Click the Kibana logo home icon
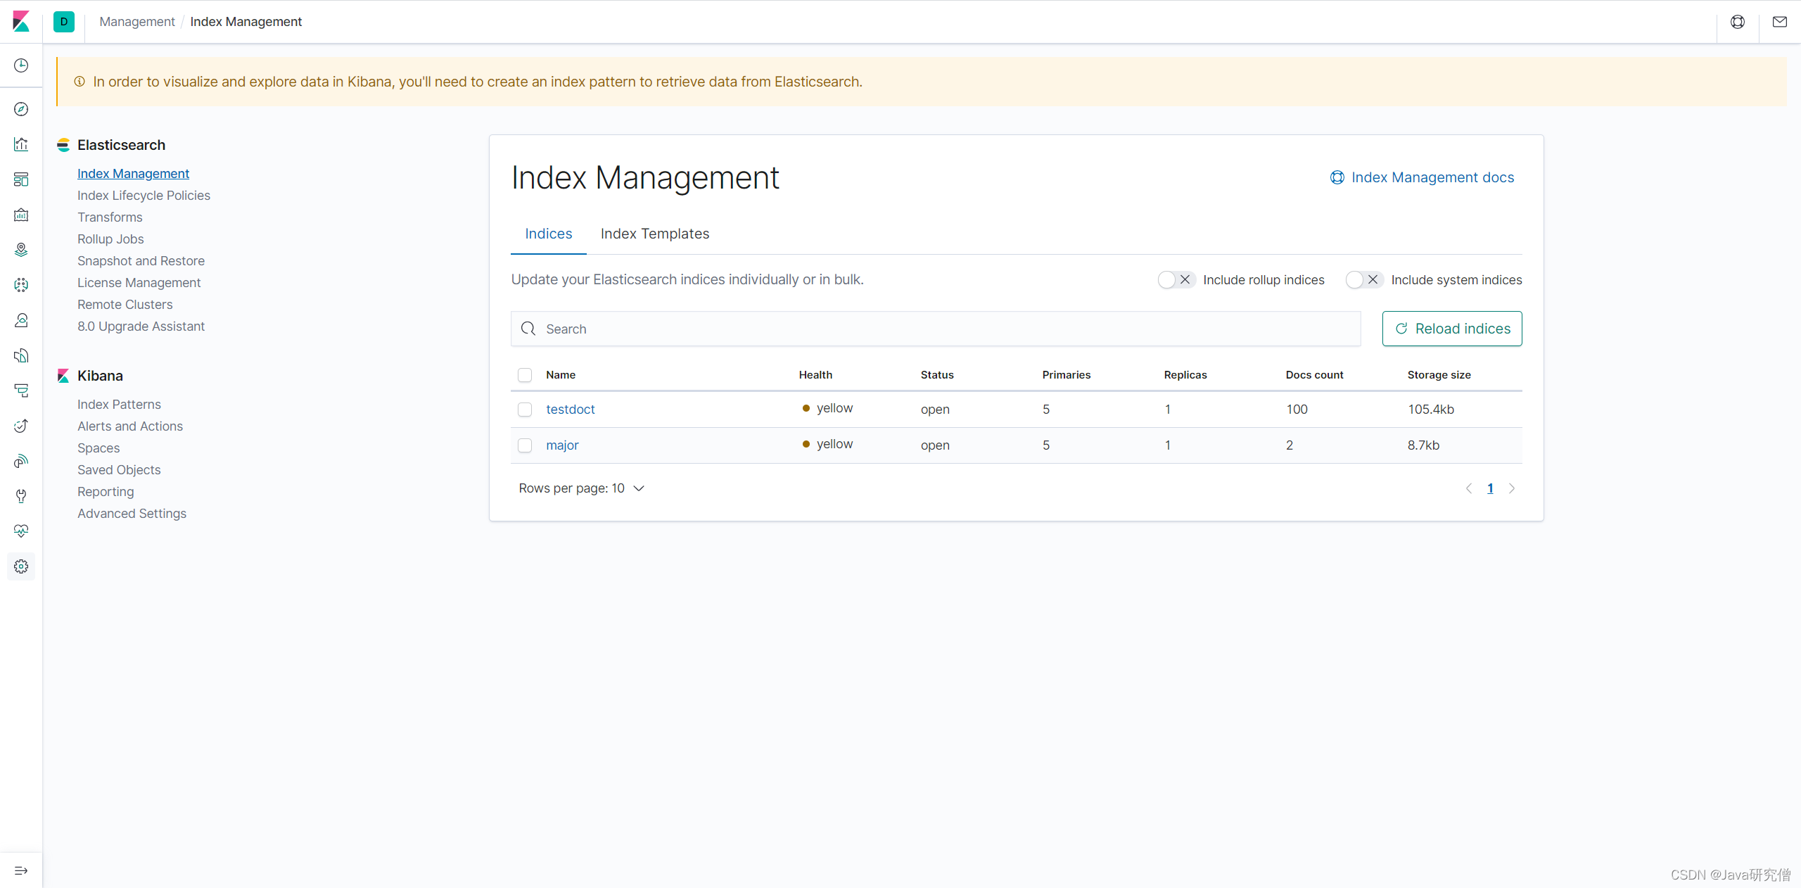 pyautogui.click(x=21, y=21)
